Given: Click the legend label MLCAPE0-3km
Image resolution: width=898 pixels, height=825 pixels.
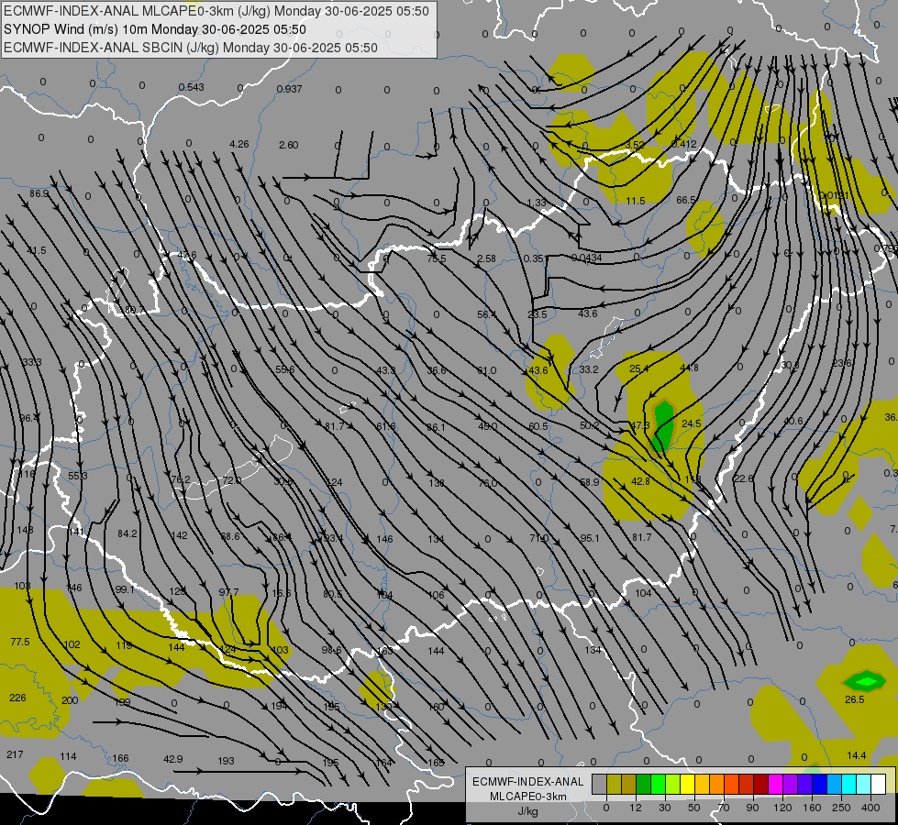Looking at the screenshot, I should tap(527, 797).
